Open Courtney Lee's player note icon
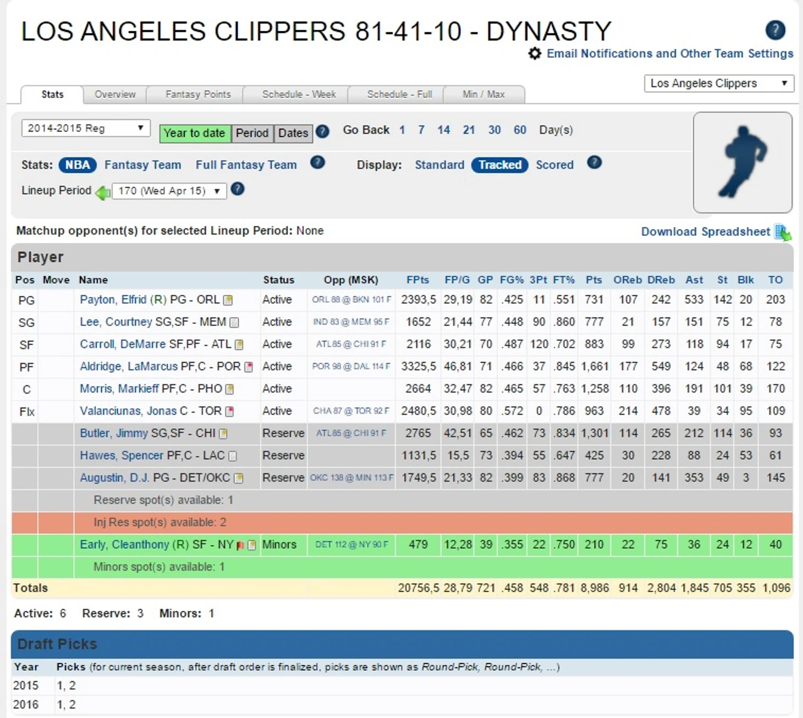The image size is (803, 718). (x=234, y=322)
